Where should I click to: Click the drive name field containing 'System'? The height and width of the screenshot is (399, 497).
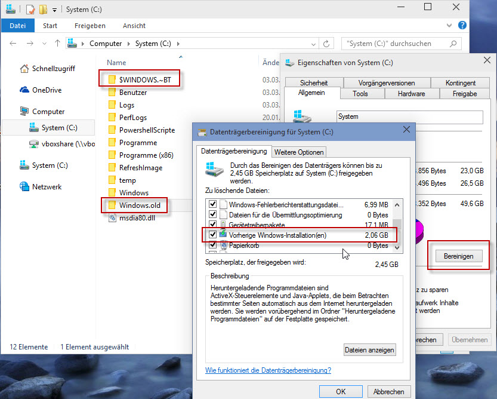pyautogui.click(x=409, y=117)
